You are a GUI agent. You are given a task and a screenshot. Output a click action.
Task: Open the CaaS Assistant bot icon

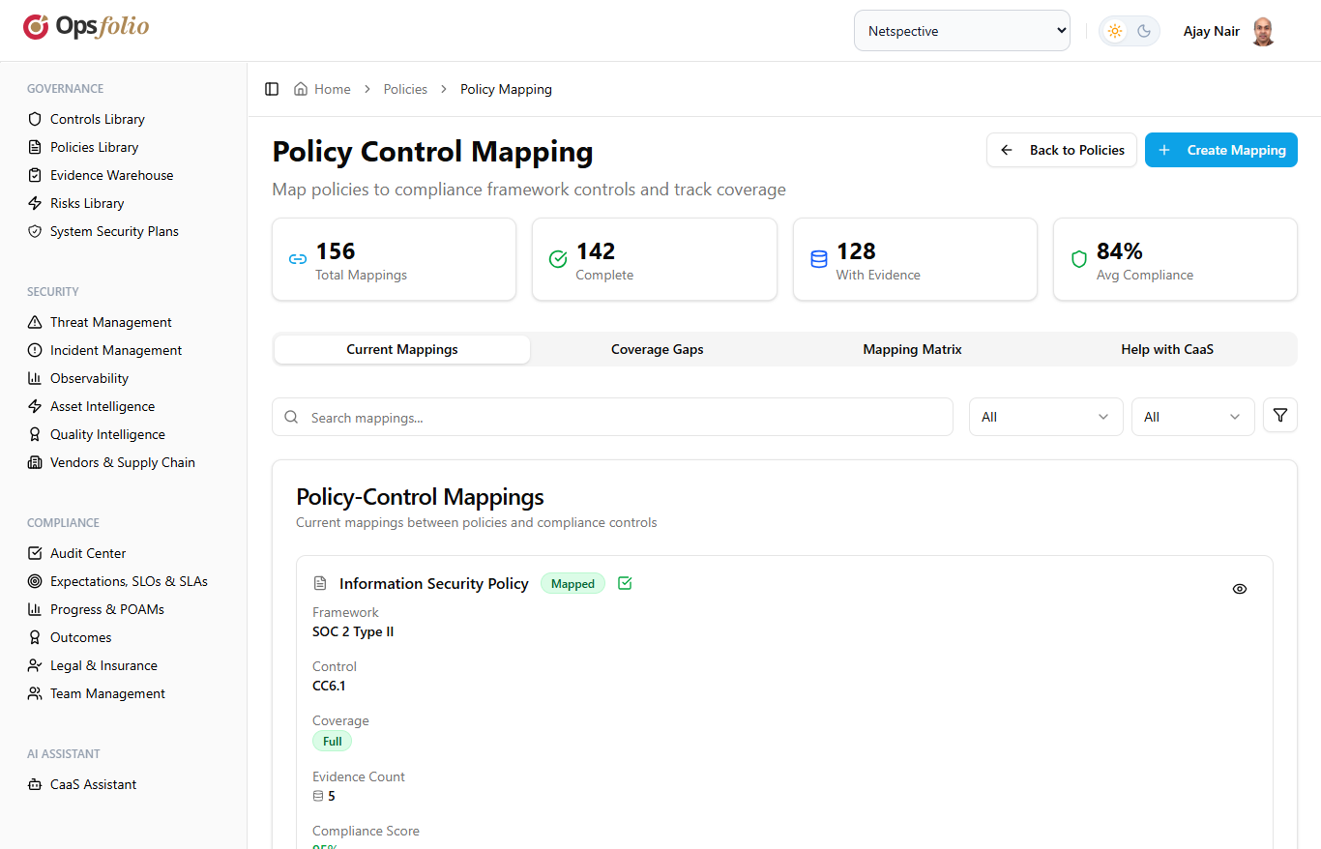tap(33, 783)
